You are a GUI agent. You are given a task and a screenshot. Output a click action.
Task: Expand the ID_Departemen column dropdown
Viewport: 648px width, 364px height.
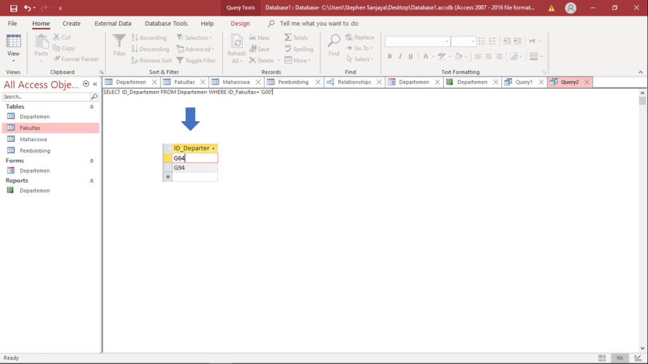214,149
